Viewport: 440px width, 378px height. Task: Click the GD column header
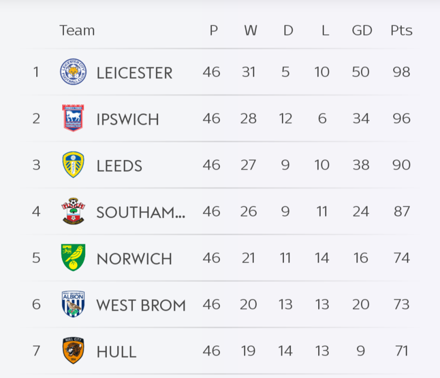(x=361, y=31)
